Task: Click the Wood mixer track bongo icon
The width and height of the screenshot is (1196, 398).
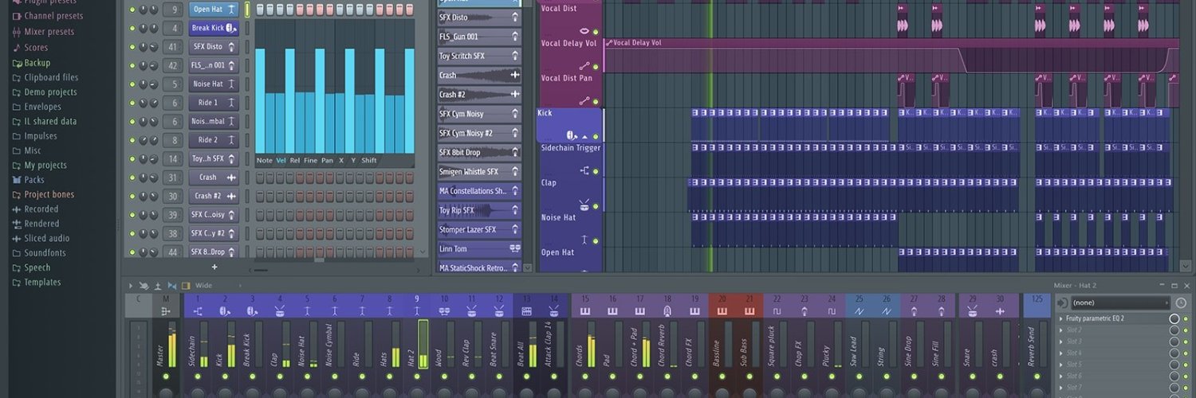Action: point(444,310)
